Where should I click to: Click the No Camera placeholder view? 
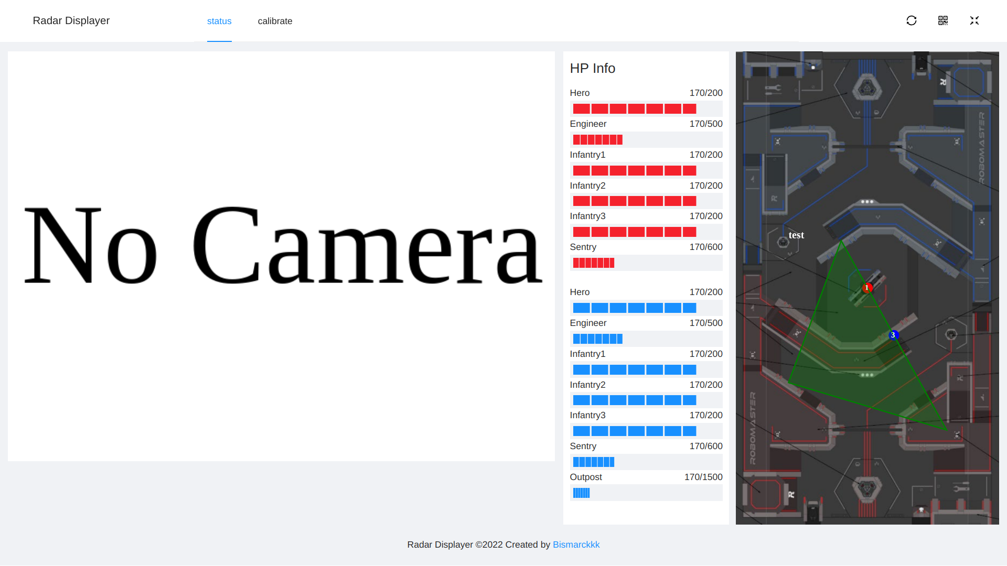281,256
